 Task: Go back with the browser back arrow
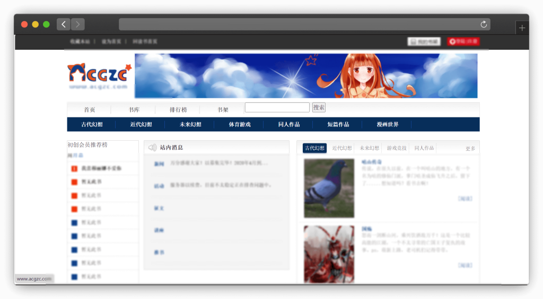pyautogui.click(x=64, y=24)
